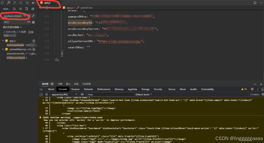Toggle Use Regular Expression in search

33,16
